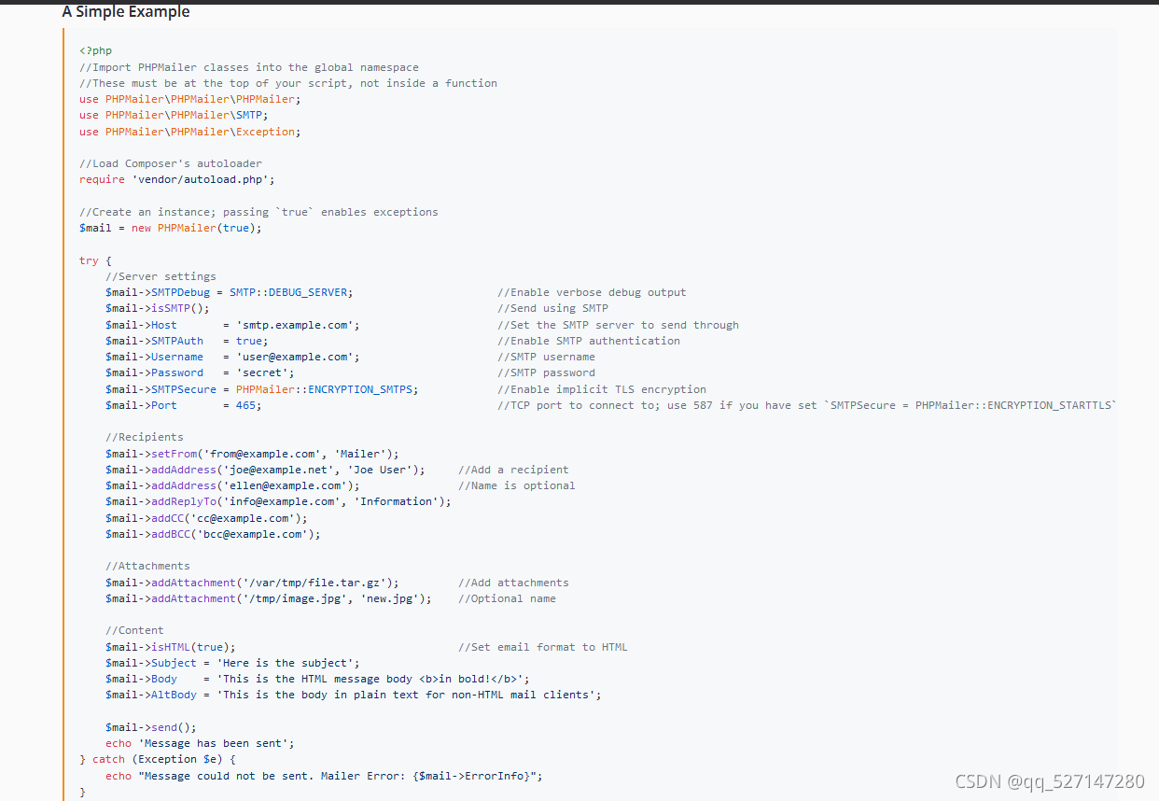Click the comment '//Add a recipient'
Screen dimensions: 1159x801
(513, 470)
